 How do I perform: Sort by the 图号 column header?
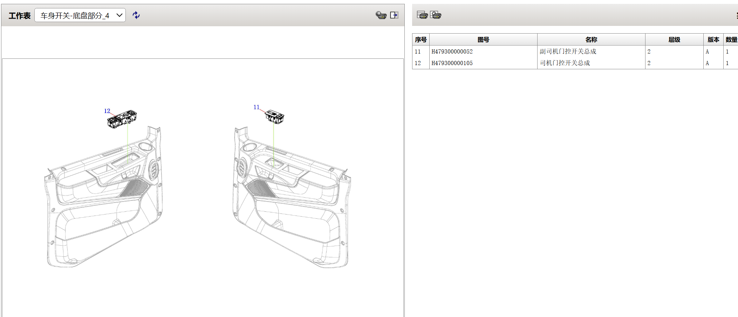point(483,40)
